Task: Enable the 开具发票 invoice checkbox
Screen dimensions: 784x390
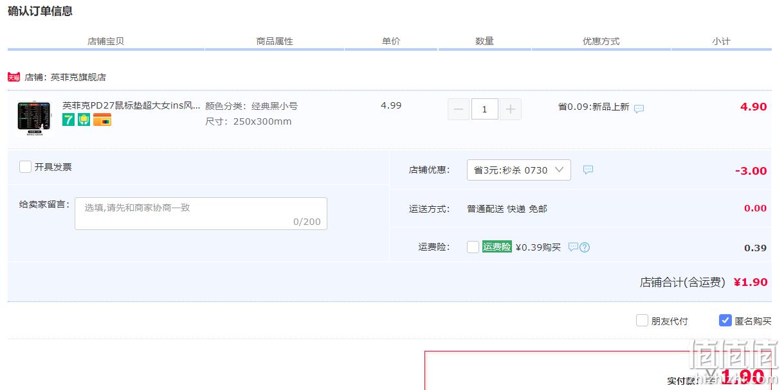Action: [25, 167]
